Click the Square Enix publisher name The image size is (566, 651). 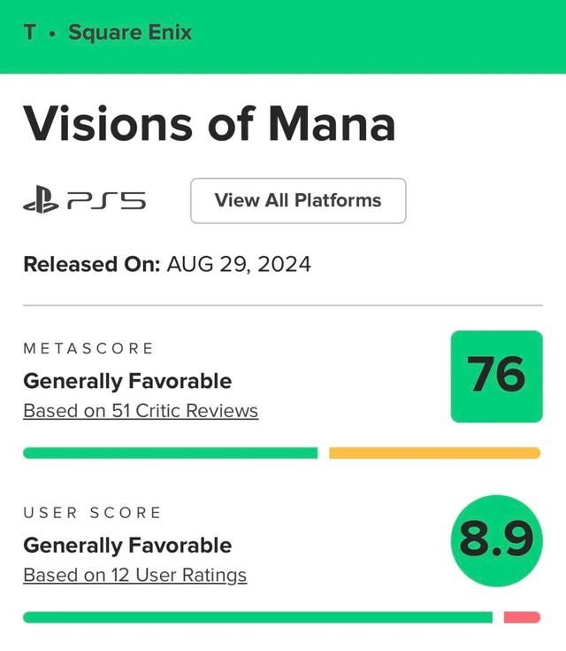pos(130,33)
